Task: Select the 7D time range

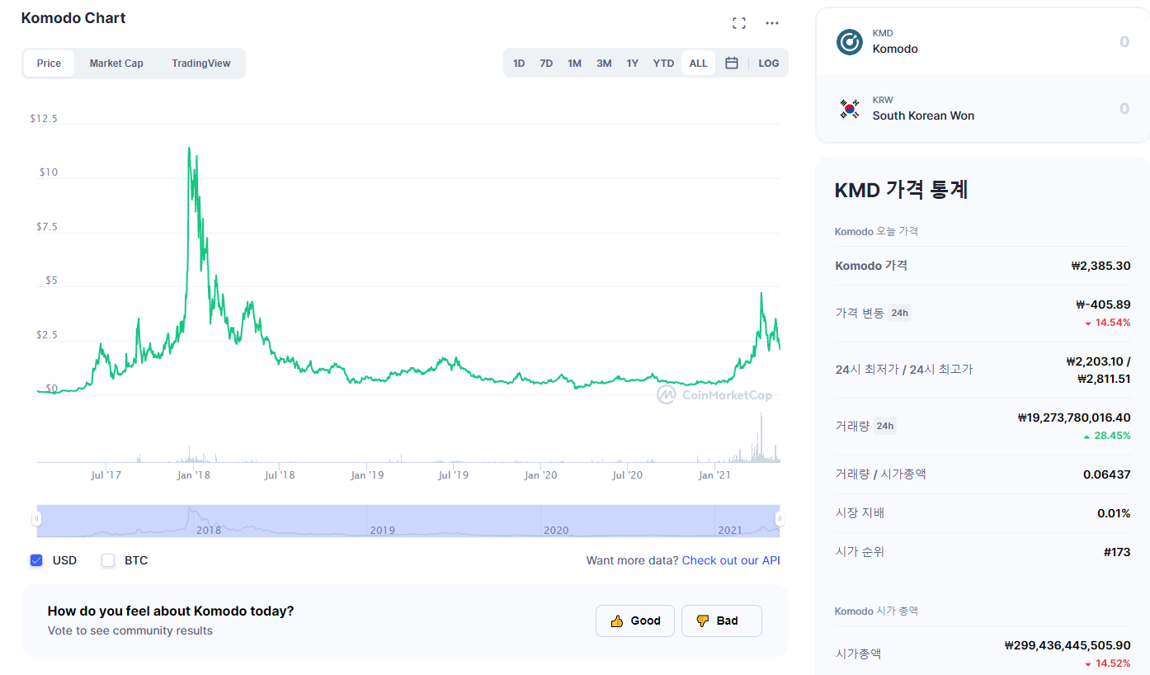Action: (x=546, y=64)
